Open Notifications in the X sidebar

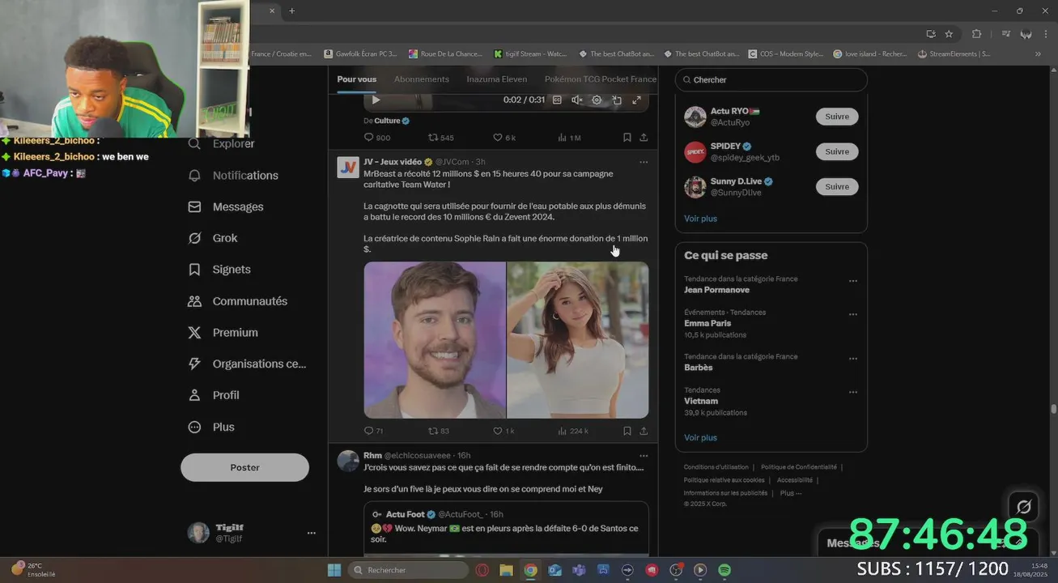tap(233, 176)
